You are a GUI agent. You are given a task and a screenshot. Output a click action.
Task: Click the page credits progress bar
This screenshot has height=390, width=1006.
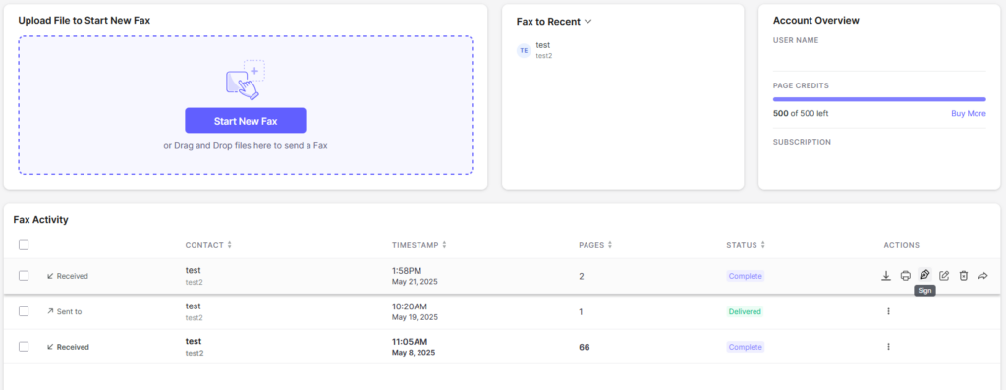pos(879,99)
